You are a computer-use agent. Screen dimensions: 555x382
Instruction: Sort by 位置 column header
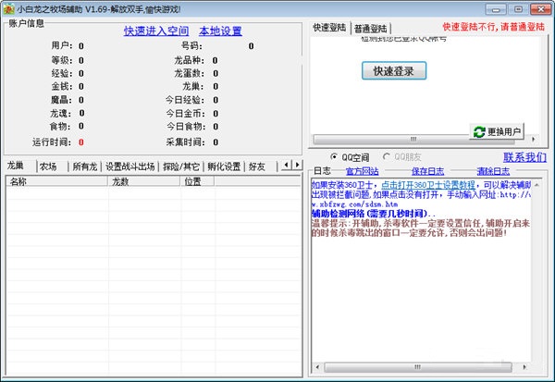tap(197, 181)
